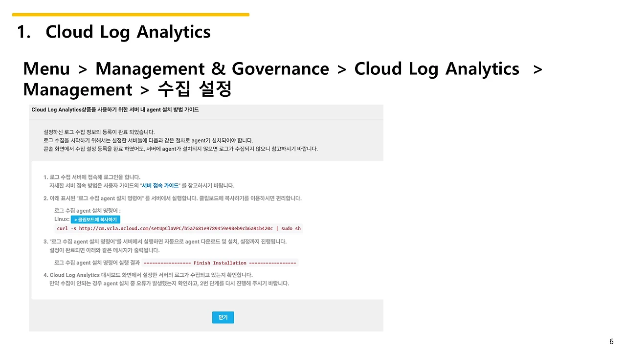
Task: Close the guide with the 닫기 button
Action: (223, 317)
